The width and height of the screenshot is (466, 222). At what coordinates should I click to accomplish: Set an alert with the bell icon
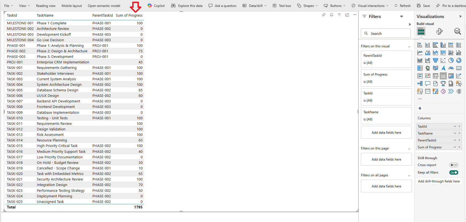point(332,15)
